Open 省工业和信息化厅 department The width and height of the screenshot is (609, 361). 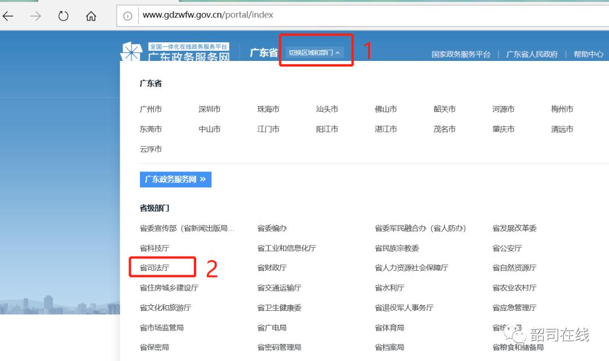click(286, 248)
